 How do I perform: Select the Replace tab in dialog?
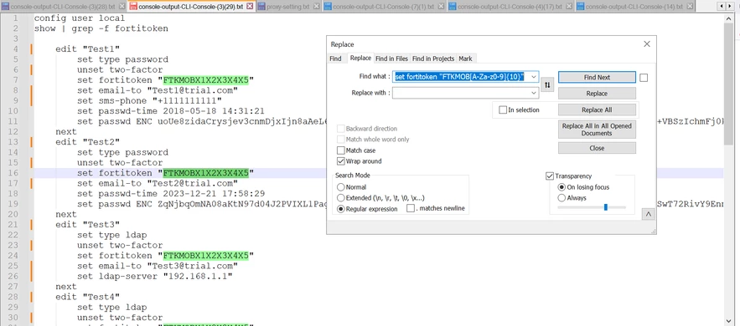click(x=360, y=58)
